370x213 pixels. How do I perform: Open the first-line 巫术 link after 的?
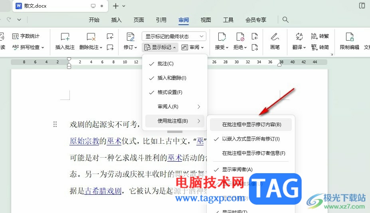[x=114, y=141]
